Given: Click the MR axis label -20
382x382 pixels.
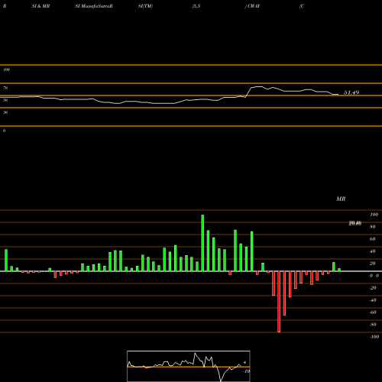Looking at the screenshot, I should pos(373,288).
